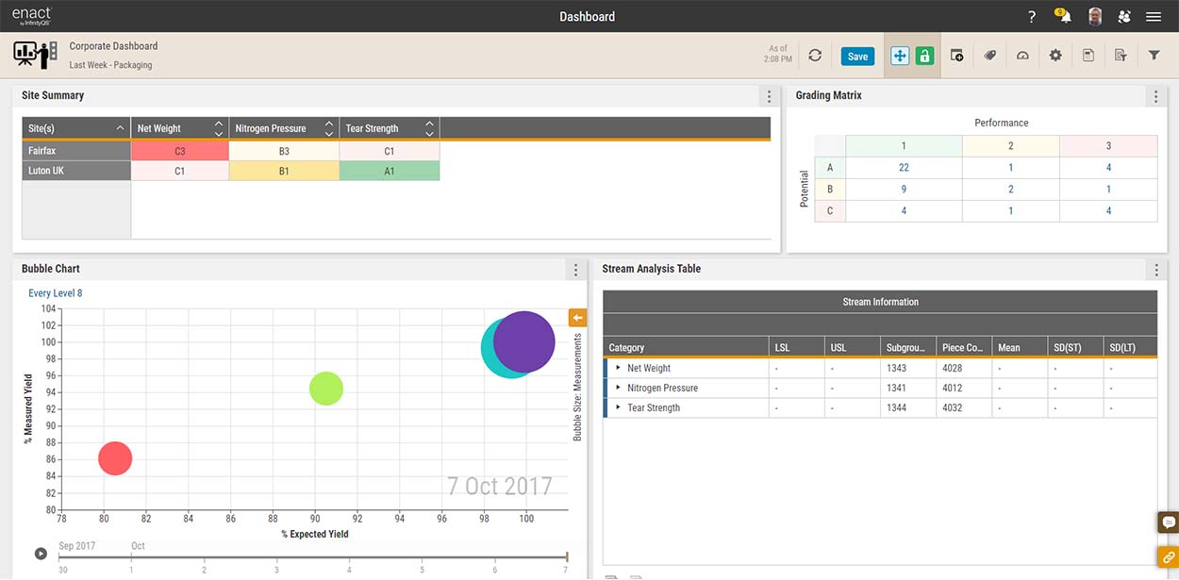Screen dimensions: 1179x580
Task: Select Fairfax Nitrogen Pressure B3 cell
Action: tap(284, 151)
